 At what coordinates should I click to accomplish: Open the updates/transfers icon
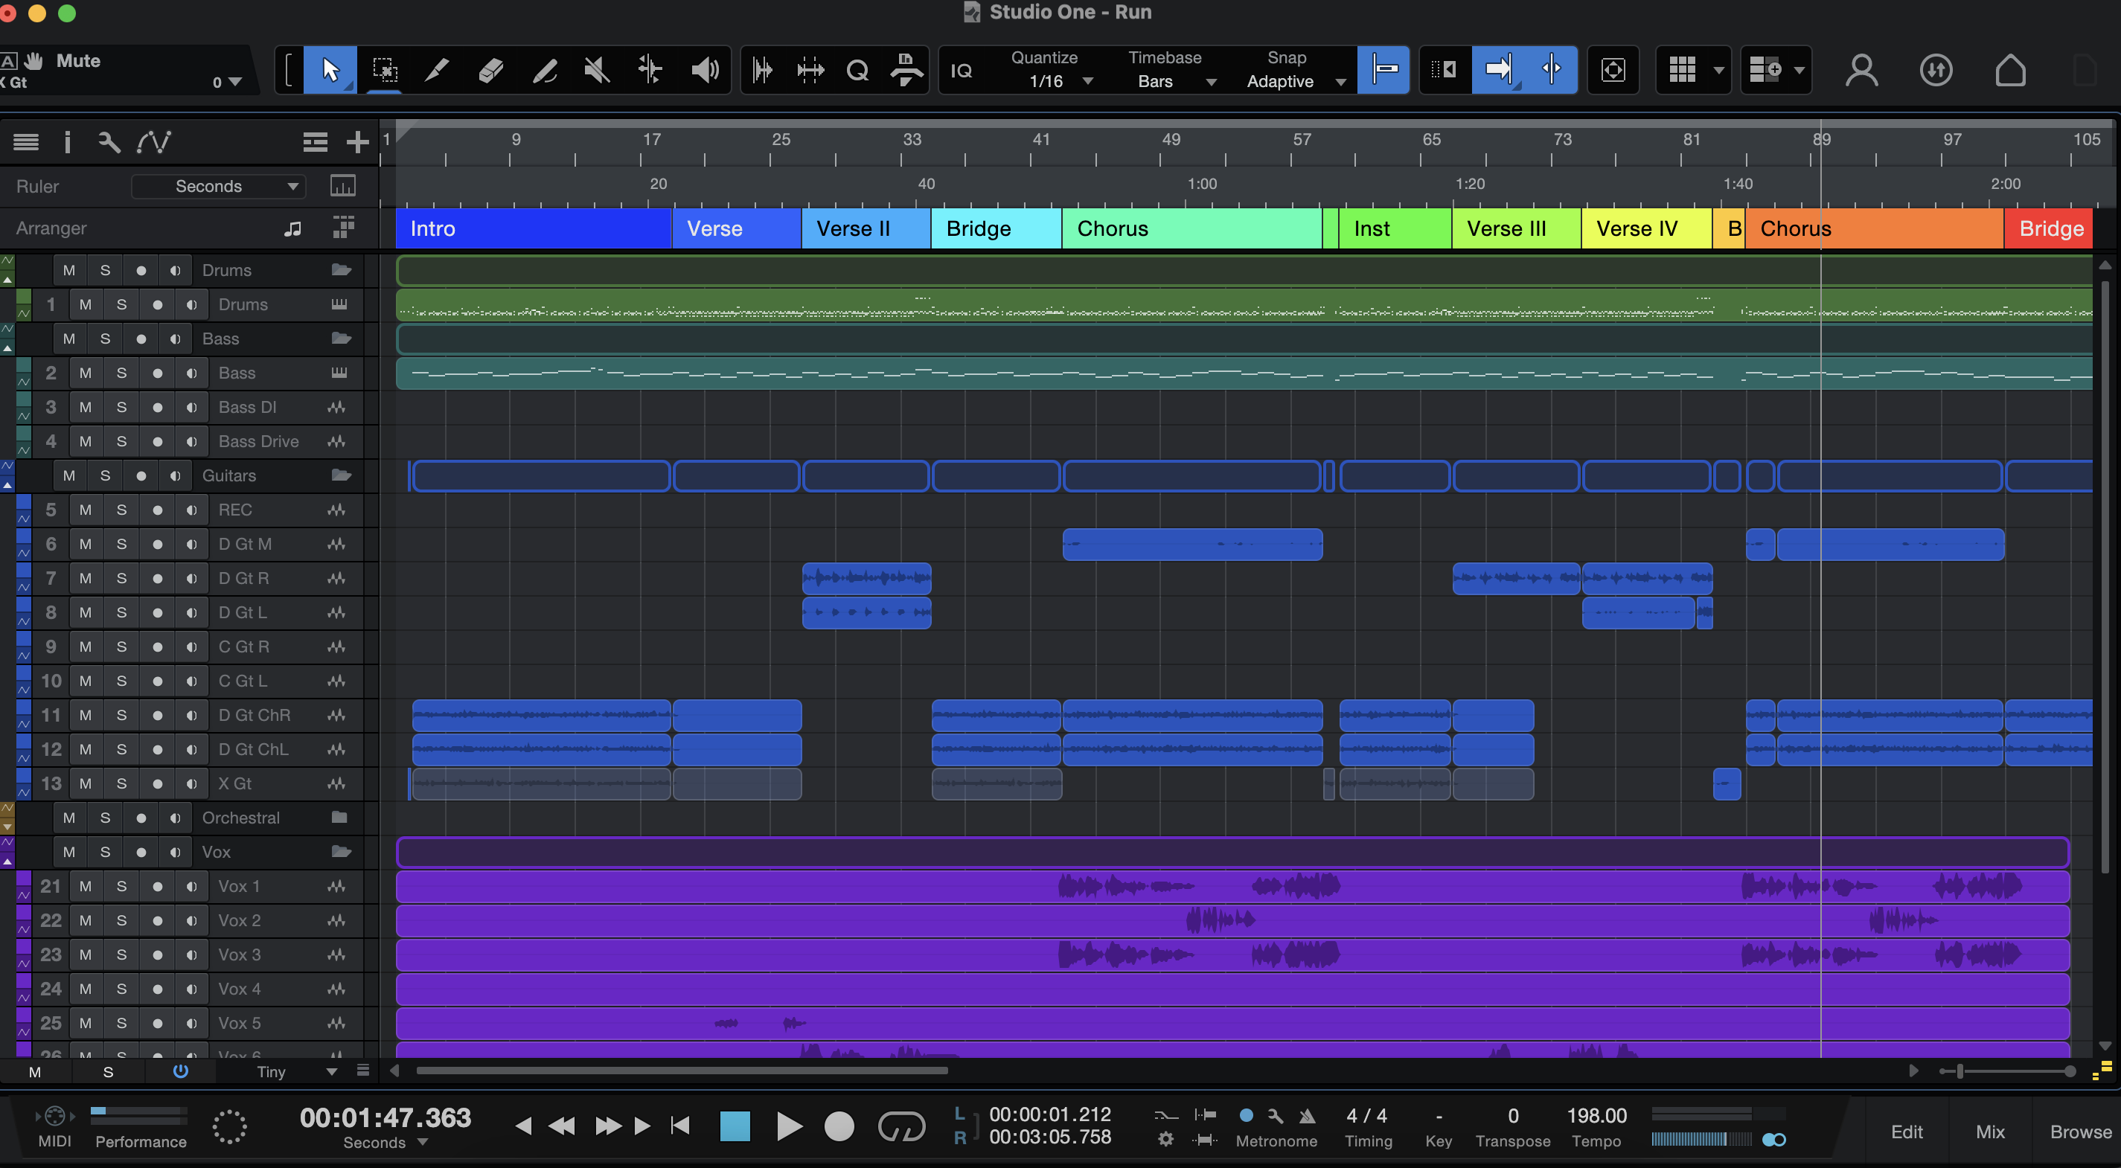[1935, 70]
